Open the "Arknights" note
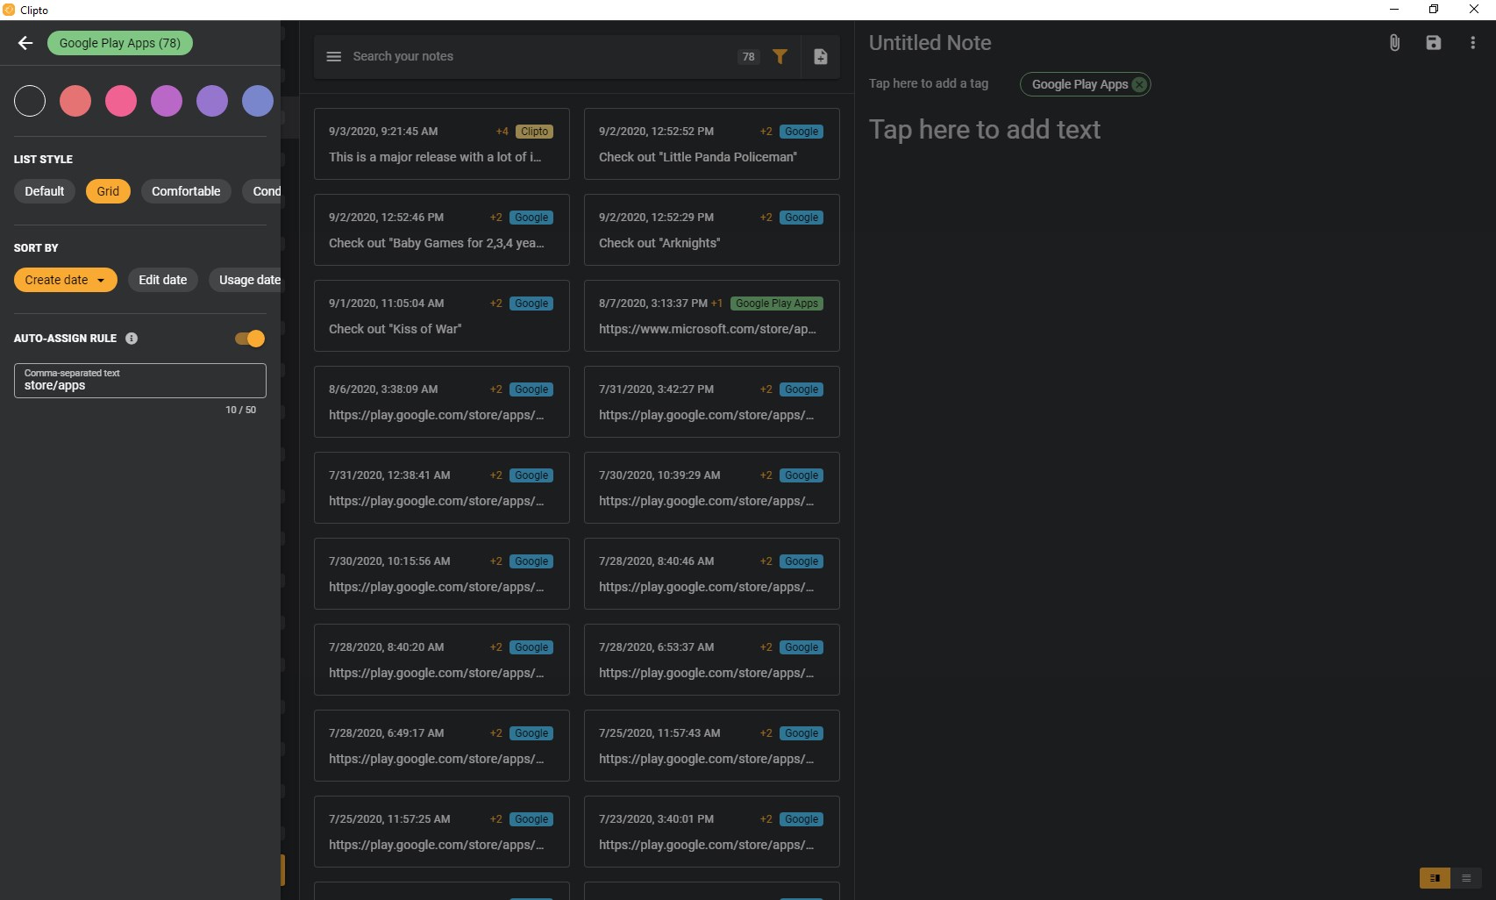 coord(712,230)
